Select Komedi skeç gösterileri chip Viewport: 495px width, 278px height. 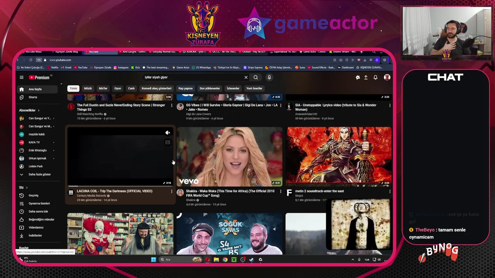click(157, 88)
